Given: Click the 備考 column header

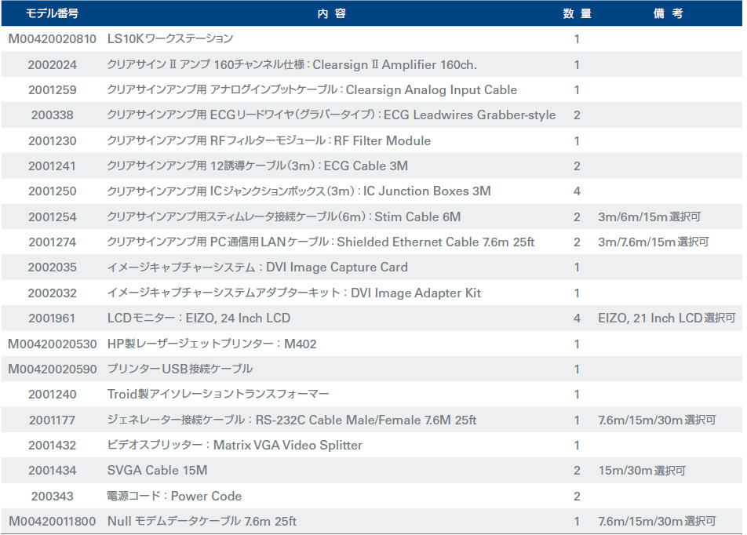Looking at the screenshot, I should click(x=667, y=13).
